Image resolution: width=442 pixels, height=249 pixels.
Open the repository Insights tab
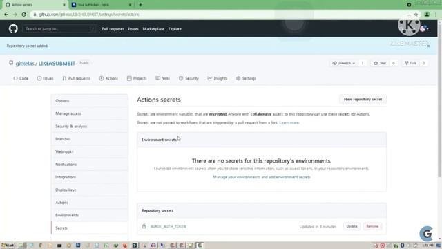click(x=218, y=78)
